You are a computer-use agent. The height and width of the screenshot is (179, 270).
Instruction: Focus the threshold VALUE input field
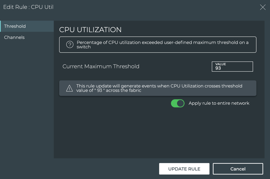pyautogui.click(x=232, y=67)
